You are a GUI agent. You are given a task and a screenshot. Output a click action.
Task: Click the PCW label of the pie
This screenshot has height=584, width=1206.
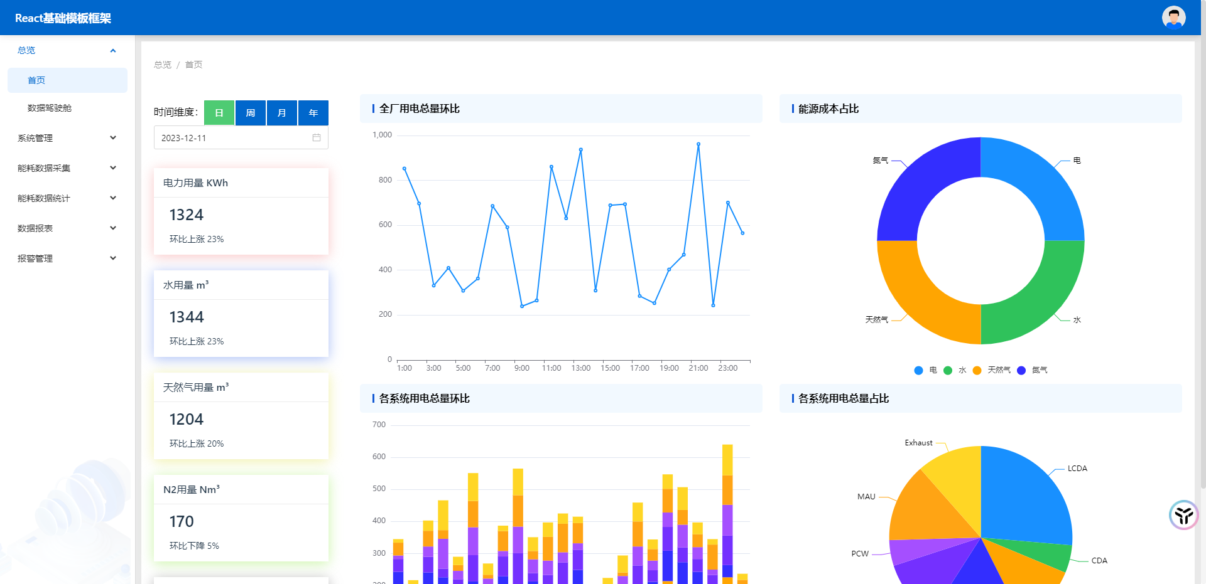(860, 554)
